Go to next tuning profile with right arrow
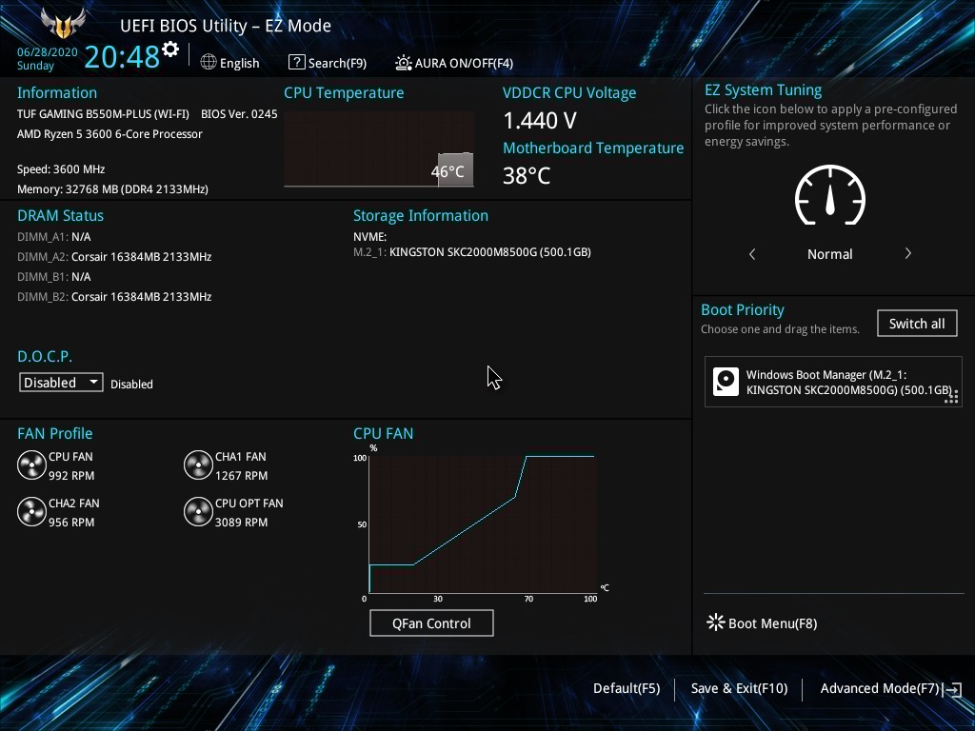Screen dimensions: 975x731 (x=907, y=254)
